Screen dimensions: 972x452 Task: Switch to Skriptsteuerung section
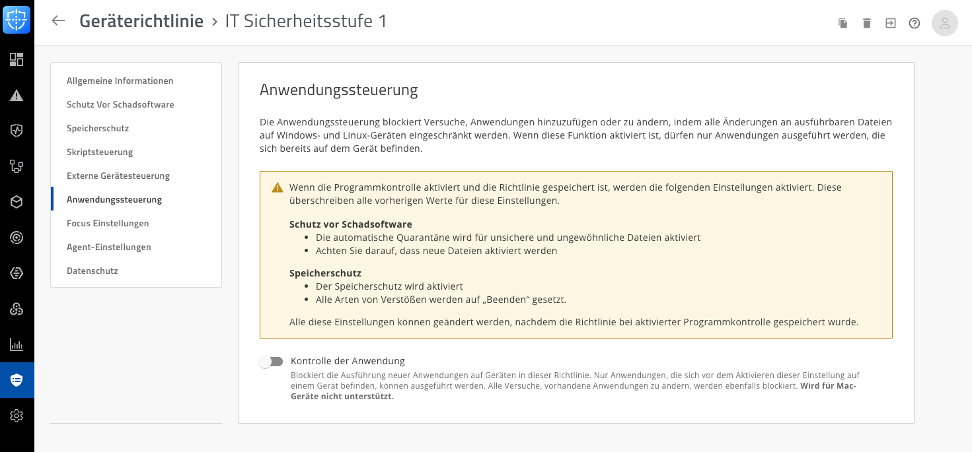(100, 152)
